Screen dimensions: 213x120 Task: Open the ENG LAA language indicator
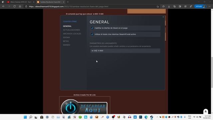click(189, 117)
